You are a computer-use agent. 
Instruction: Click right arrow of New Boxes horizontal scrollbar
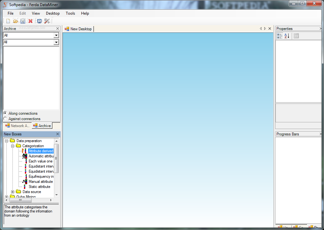(x=51, y=200)
